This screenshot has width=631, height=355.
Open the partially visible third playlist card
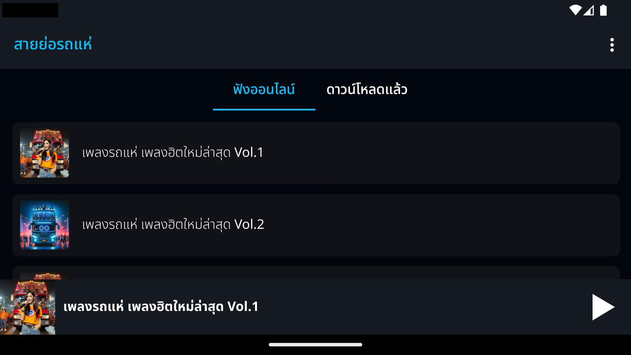click(x=316, y=273)
